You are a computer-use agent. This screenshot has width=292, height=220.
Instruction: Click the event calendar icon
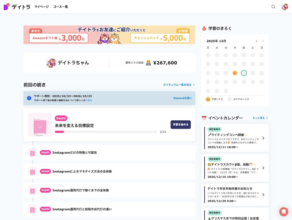pyautogui.click(x=204, y=118)
